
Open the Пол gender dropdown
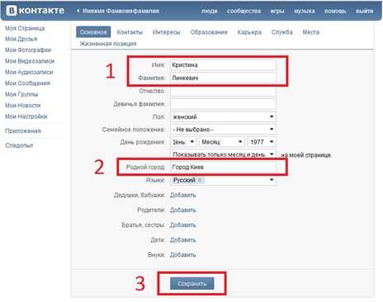coord(223,116)
